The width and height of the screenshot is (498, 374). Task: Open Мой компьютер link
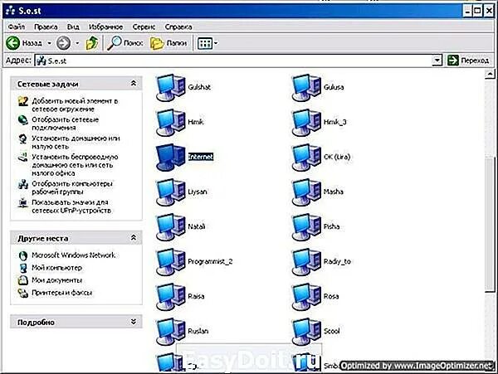coord(56,268)
